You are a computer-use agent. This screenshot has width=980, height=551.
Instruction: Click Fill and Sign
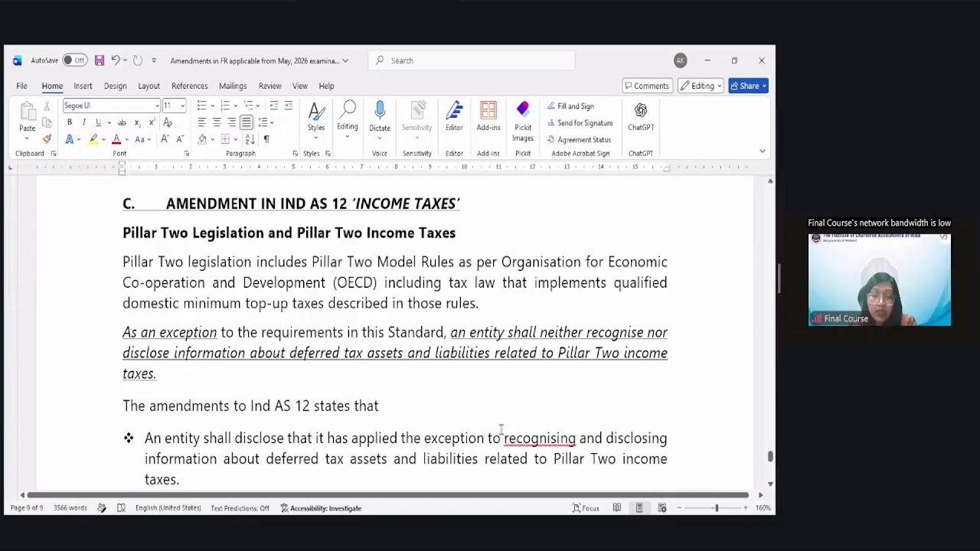click(x=570, y=106)
